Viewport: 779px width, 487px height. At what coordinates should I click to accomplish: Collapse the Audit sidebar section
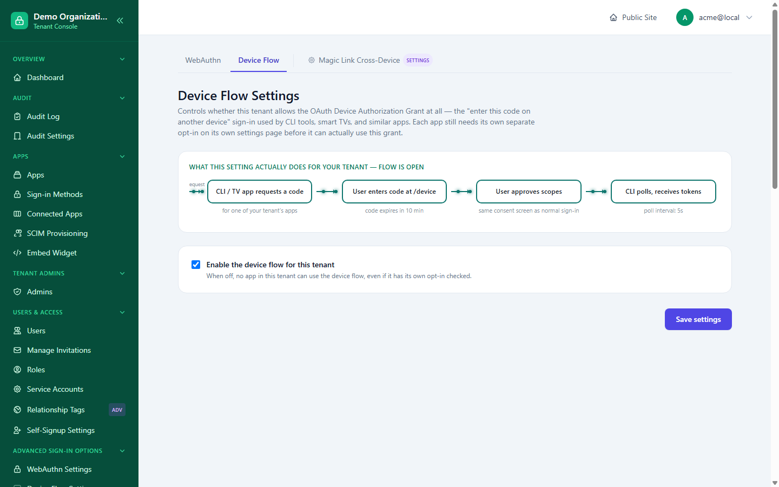[122, 98]
